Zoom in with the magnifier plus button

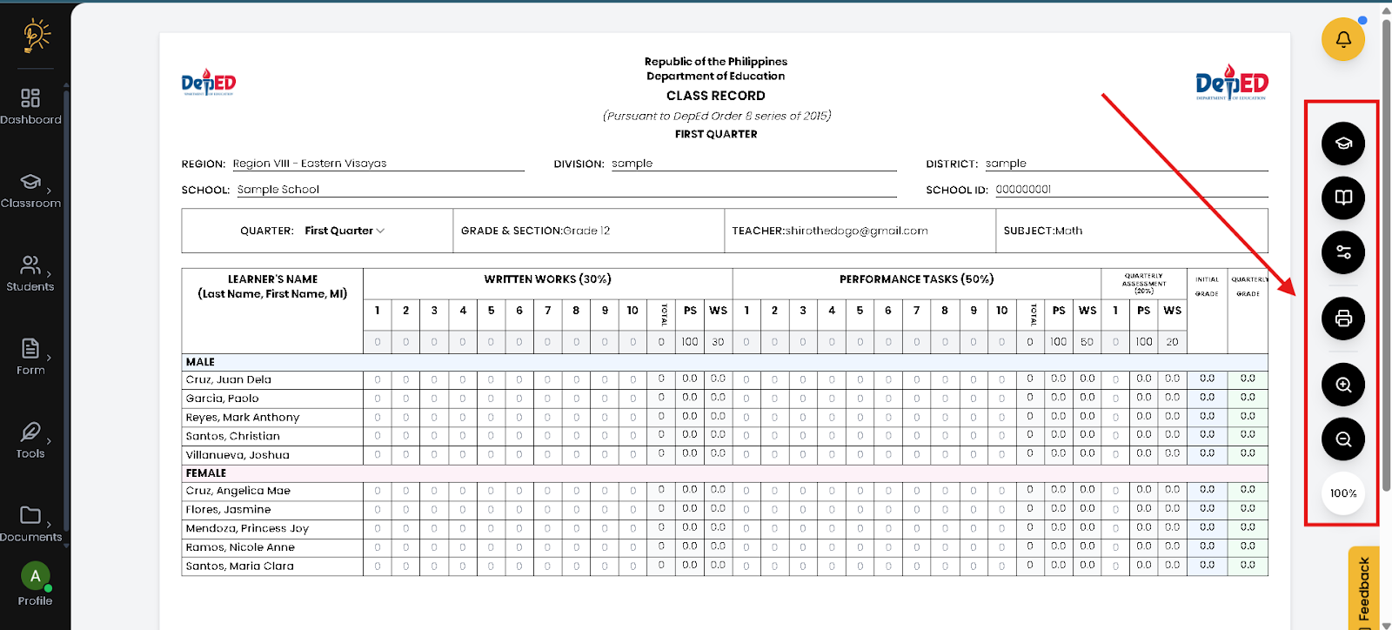pos(1342,385)
